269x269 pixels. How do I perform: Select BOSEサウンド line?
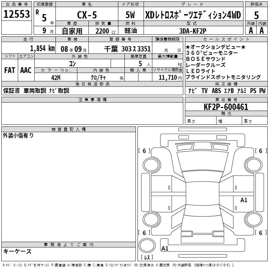tap(206, 59)
